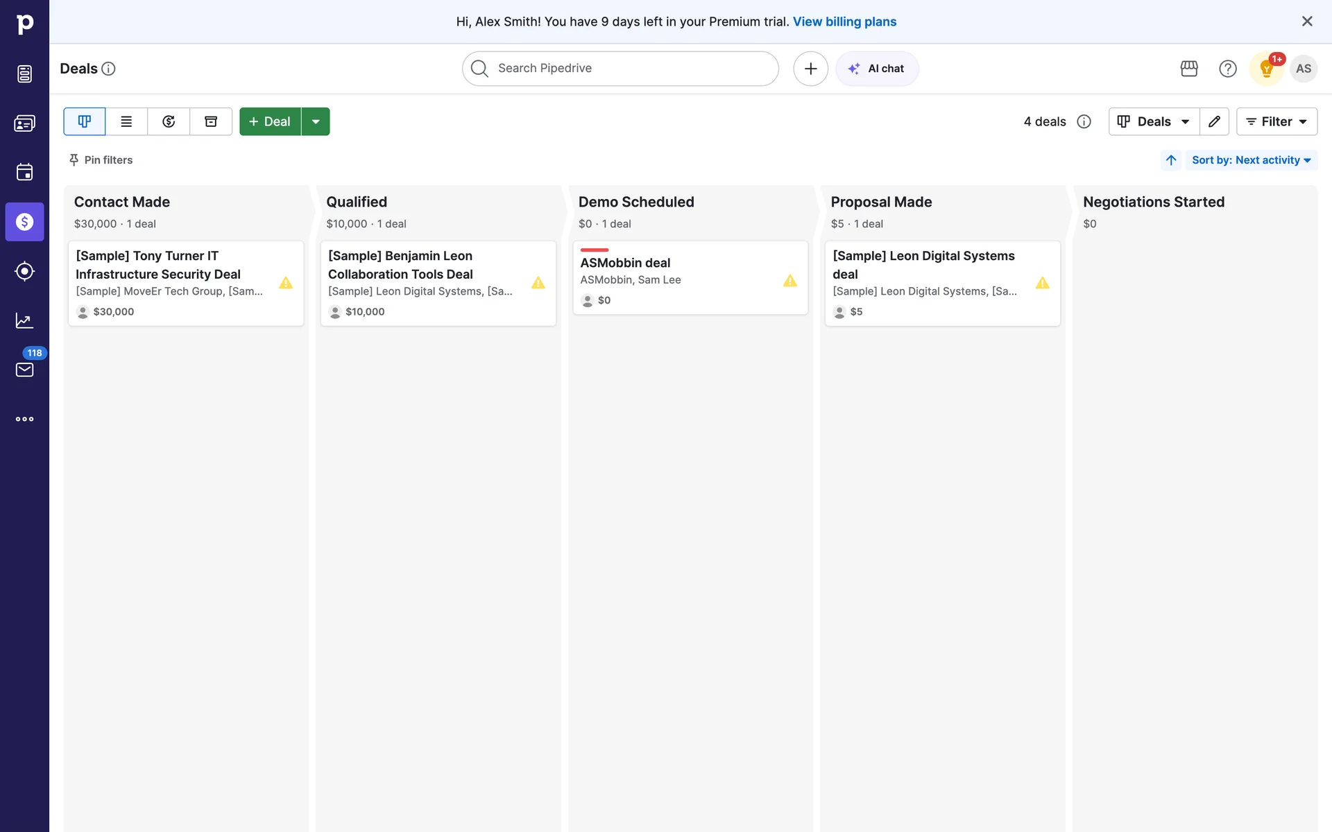Open Leon Digital Systems deal title
Image resolution: width=1332 pixels, height=832 pixels.
coord(923,265)
